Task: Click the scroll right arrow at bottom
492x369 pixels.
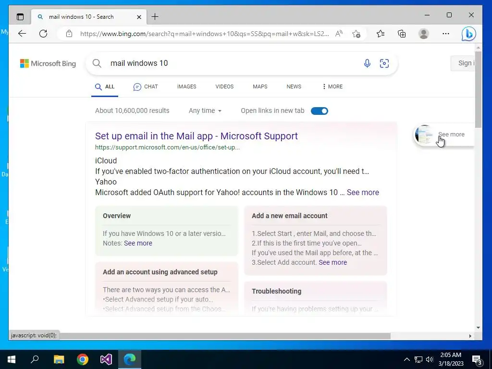Action: point(470,336)
